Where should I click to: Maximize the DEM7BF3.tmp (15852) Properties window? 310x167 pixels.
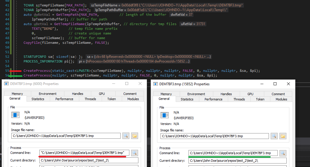[x=275, y=84]
